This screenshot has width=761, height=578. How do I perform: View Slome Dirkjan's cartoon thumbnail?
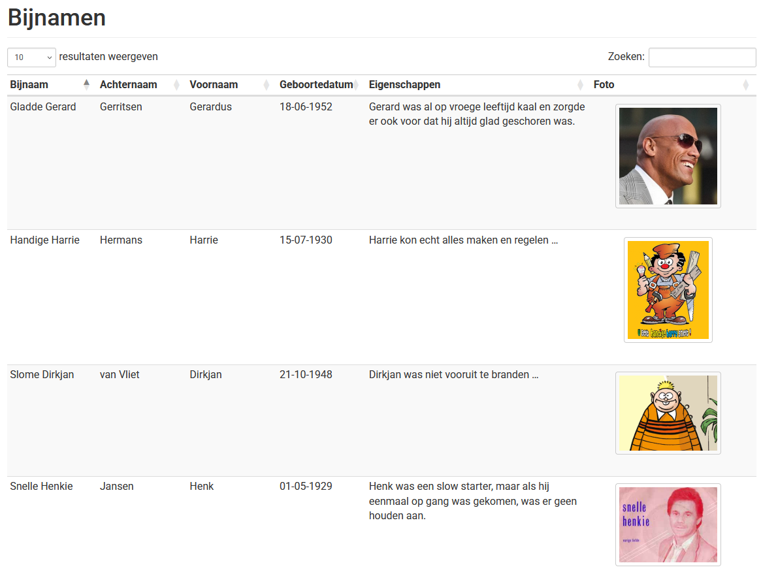(x=668, y=413)
